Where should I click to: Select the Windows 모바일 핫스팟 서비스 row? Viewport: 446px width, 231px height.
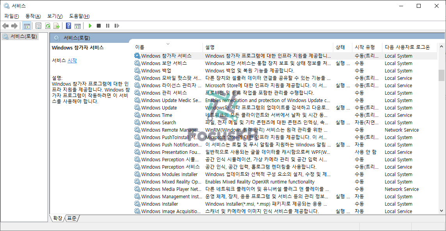click(x=286, y=78)
